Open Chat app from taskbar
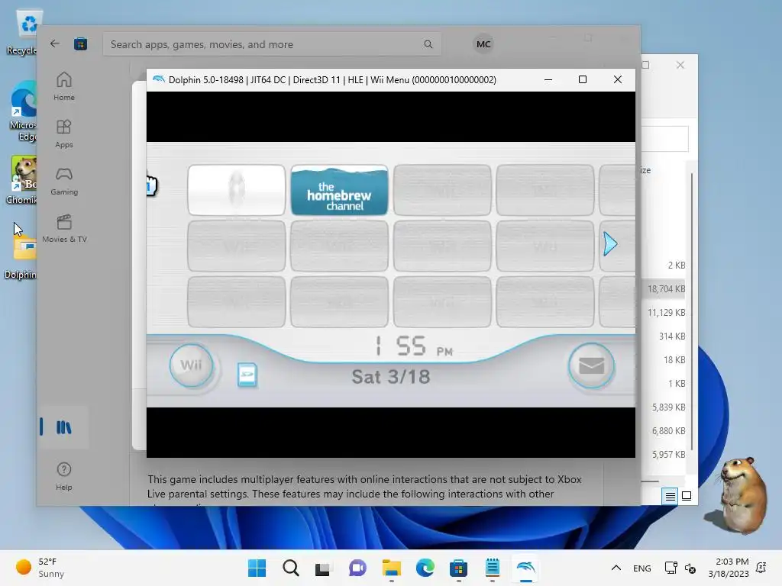The width and height of the screenshot is (782, 586). click(x=357, y=568)
